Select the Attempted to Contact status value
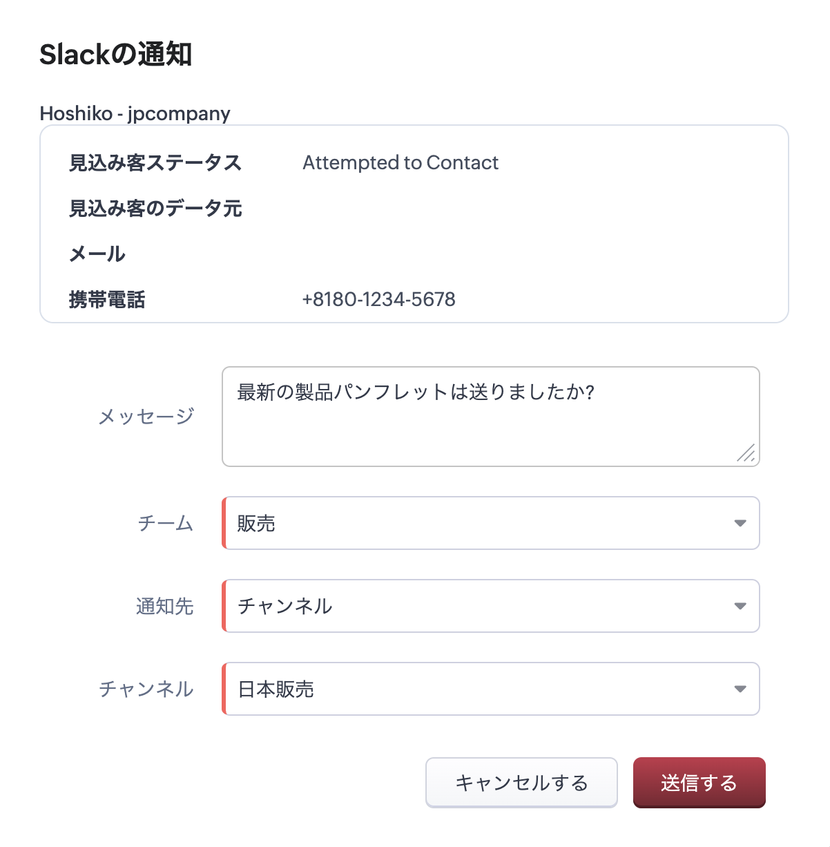The height and width of the screenshot is (847, 830). 400,163
